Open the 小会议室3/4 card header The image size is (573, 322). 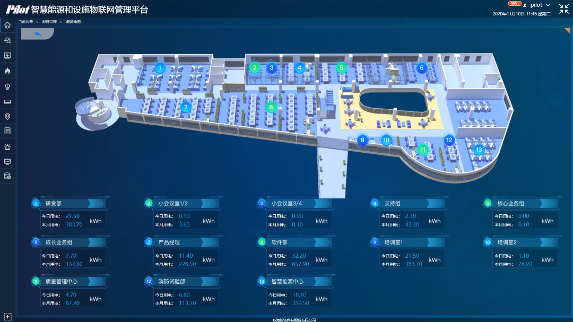pyautogui.click(x=299, y=203)
